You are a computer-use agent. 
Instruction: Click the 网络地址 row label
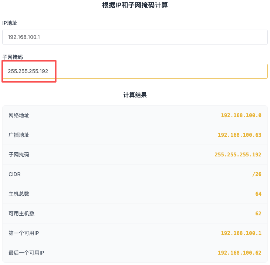coord(19,115)
